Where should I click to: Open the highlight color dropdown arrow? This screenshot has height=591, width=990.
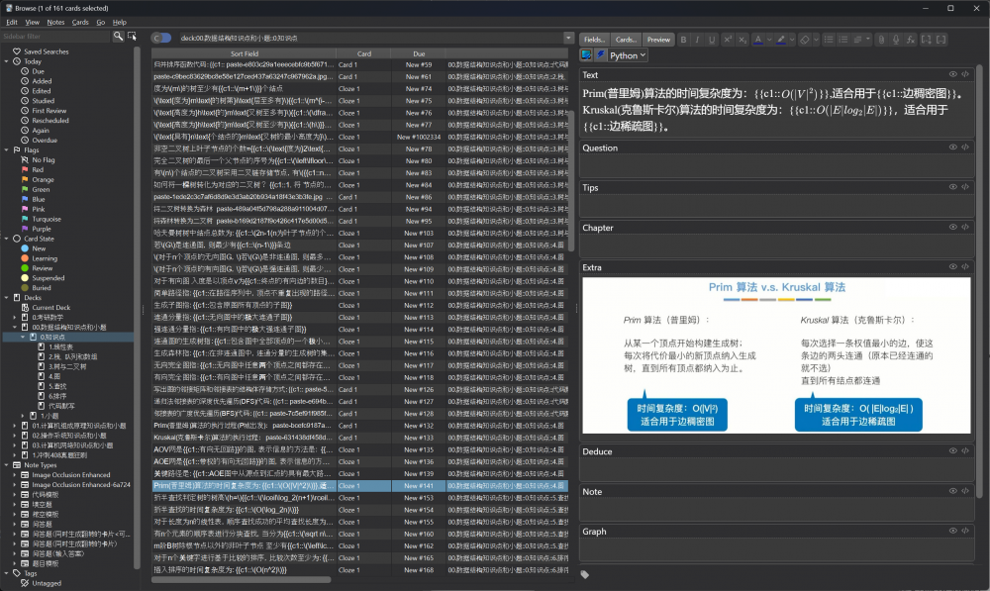tap(792, 40)
